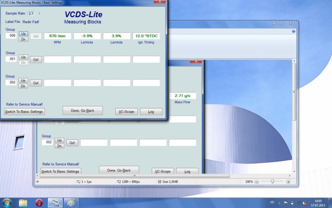This screenshot has height=208, width=332.
Task: Open Windows Explorer from the taskbar
Action: (x=23, y=203)
